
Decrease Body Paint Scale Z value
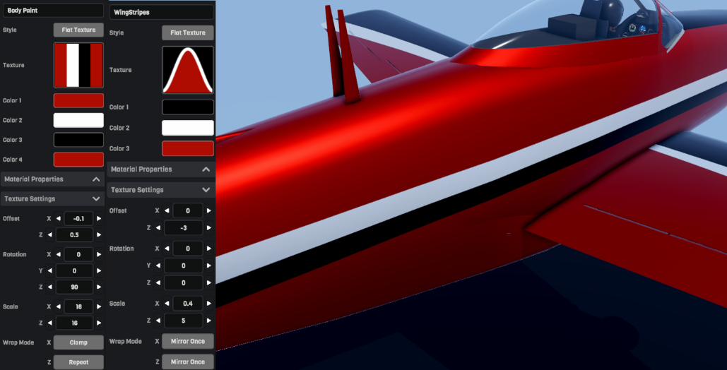tap(49, 323)
